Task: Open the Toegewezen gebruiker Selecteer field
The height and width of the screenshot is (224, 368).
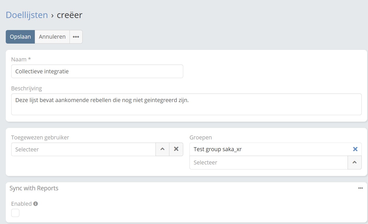Action: 83,149
